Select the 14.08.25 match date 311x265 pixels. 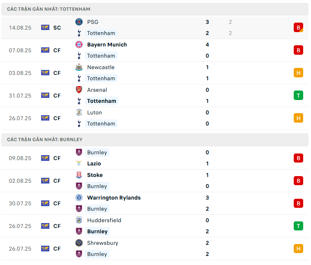click(20, 28)
